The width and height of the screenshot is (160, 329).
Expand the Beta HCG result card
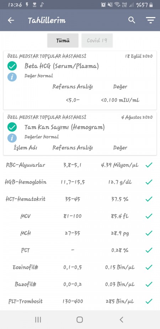click(80, 80)
